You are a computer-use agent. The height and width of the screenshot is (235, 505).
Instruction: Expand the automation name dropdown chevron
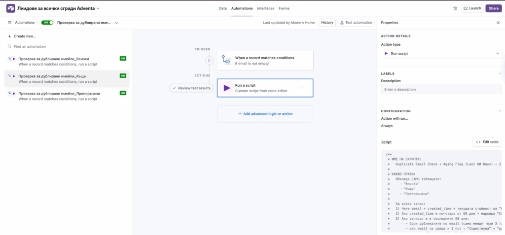[x=117, y=23]
